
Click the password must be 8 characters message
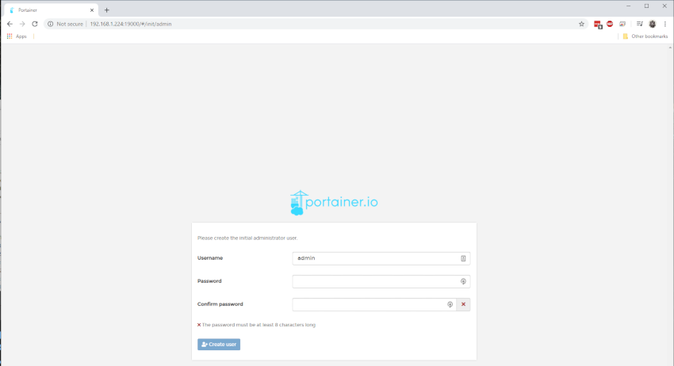coord(256,325)
